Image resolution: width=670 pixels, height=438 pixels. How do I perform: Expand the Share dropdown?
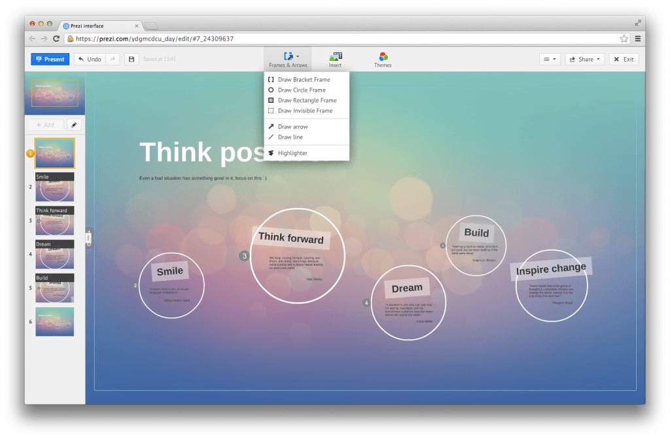coord(585,59)
